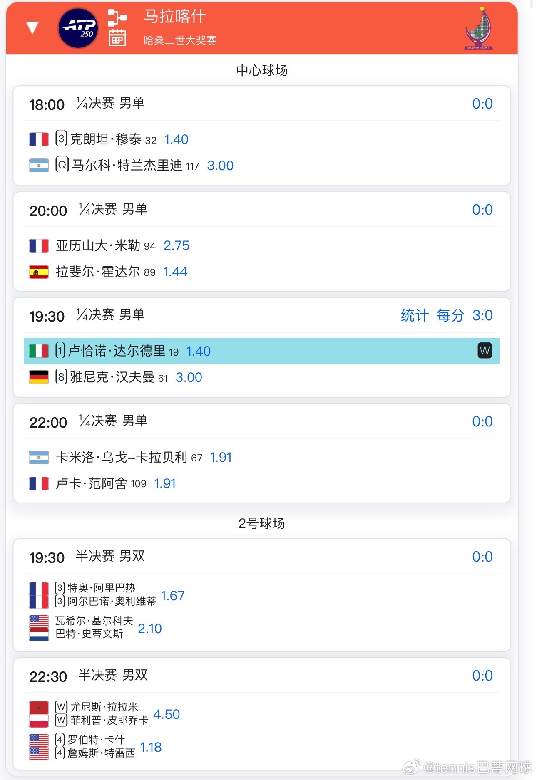Click the W winner badge for 达尔德里
The width and height of the screenshot is (537, 780).
tap(485, 351)
